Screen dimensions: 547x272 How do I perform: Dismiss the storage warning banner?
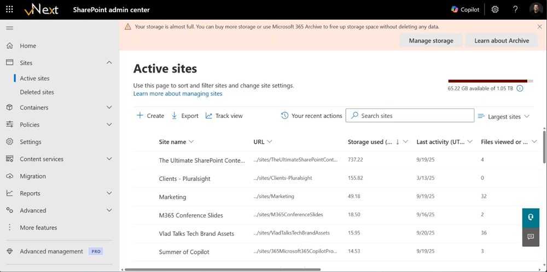pyautogui.click(x=540, y=26)
